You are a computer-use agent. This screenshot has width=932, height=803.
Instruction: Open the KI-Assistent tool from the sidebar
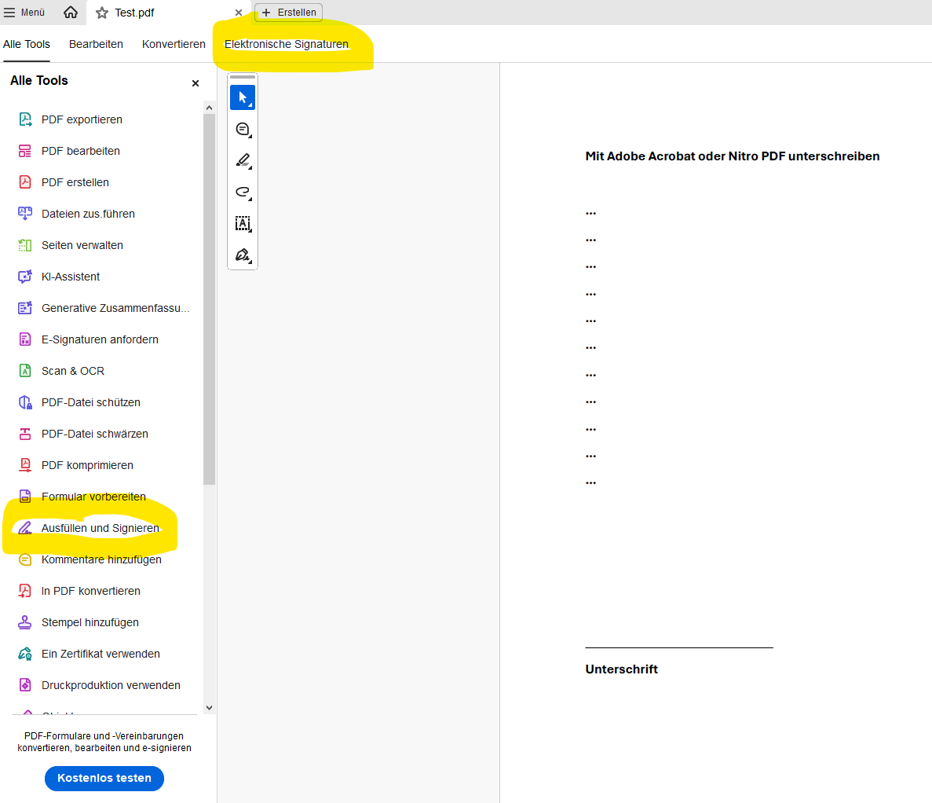coord(71,277)
